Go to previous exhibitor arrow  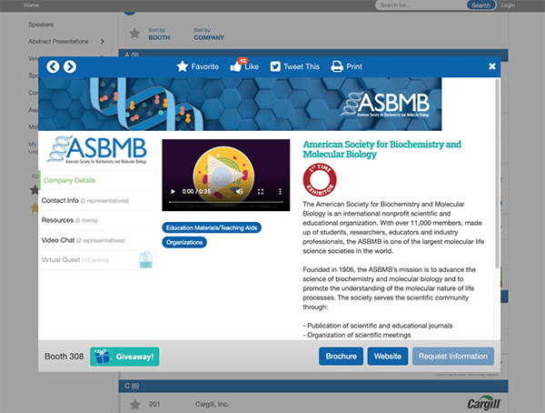[53, 66]
